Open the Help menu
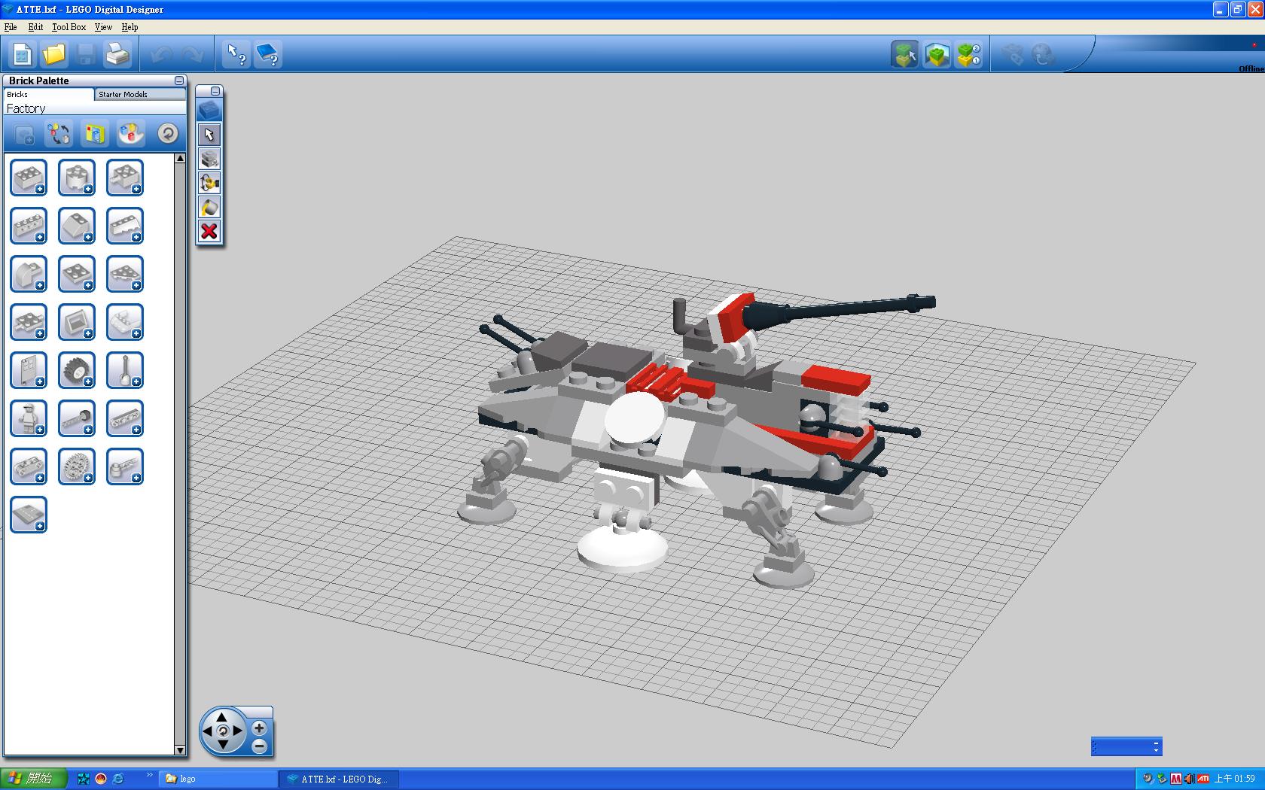 tap(130, 27)
